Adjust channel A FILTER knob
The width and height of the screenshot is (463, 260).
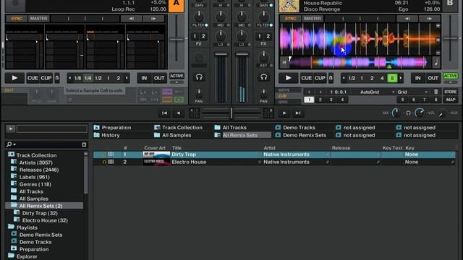coord(199,16)
